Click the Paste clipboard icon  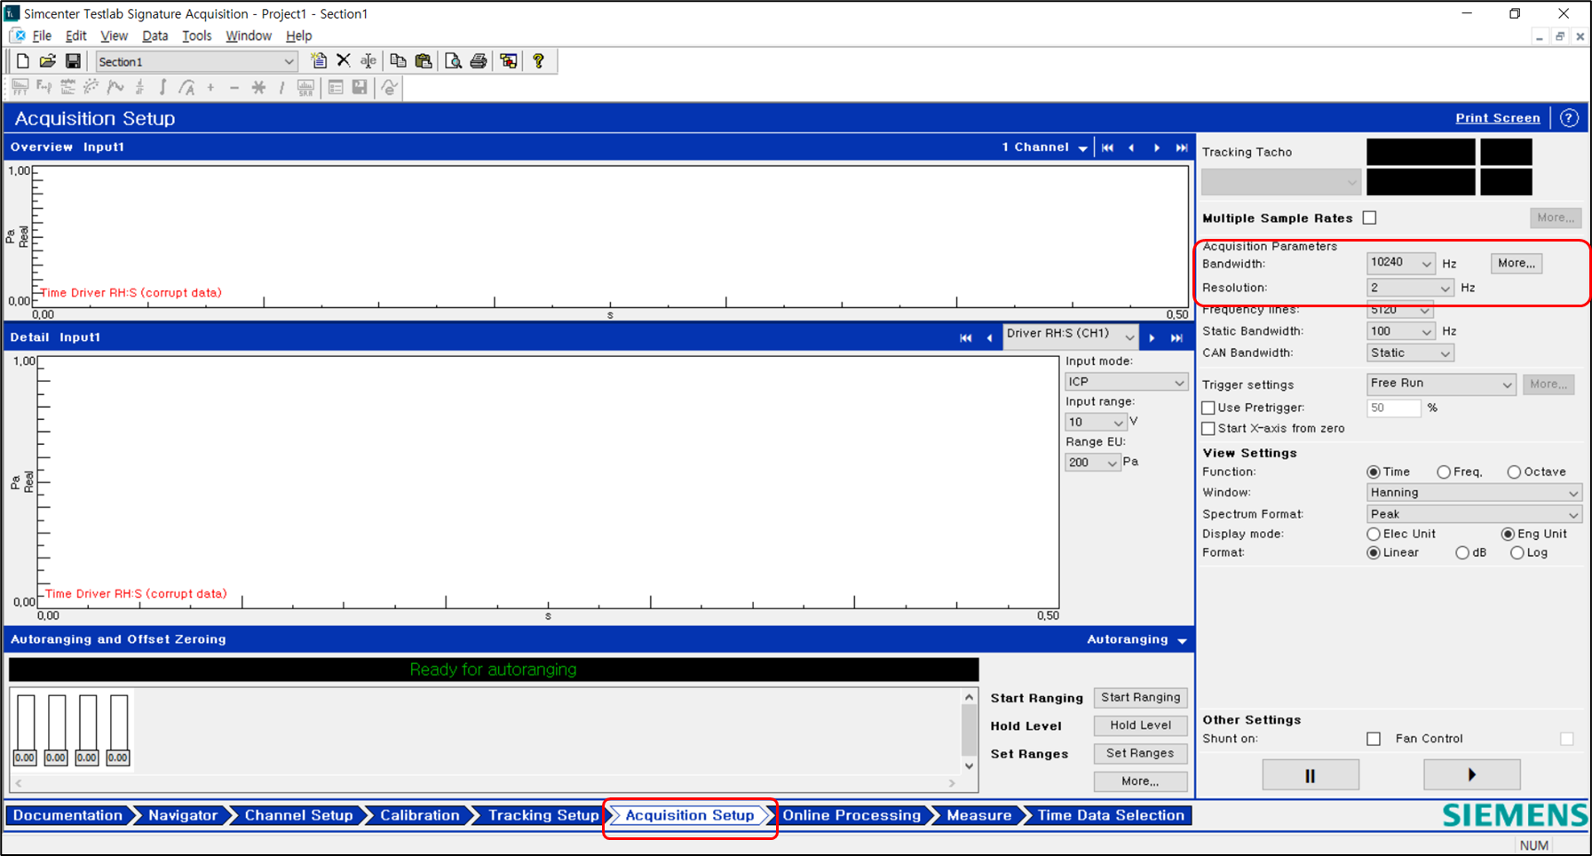pos(424,61)
